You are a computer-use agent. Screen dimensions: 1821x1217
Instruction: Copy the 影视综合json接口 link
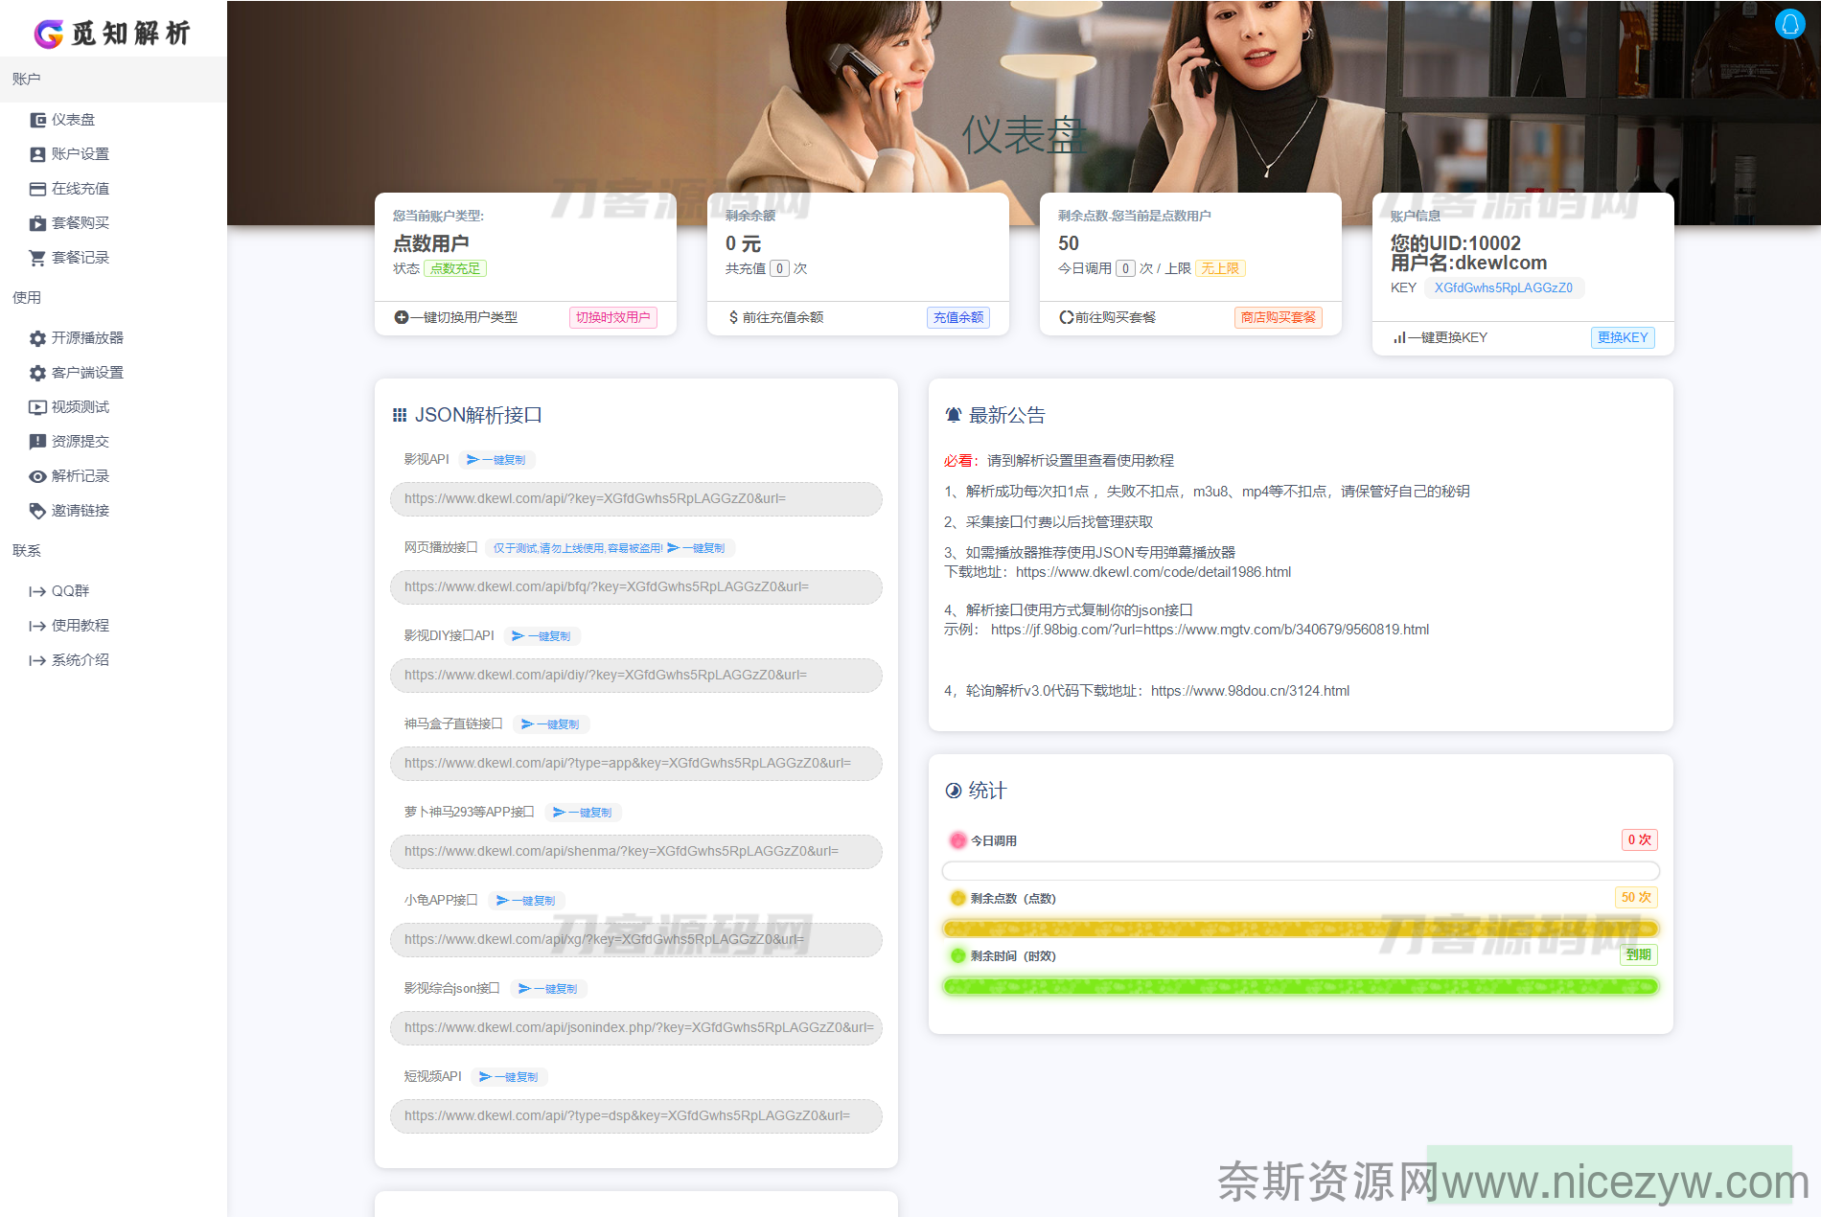point(548,989)
